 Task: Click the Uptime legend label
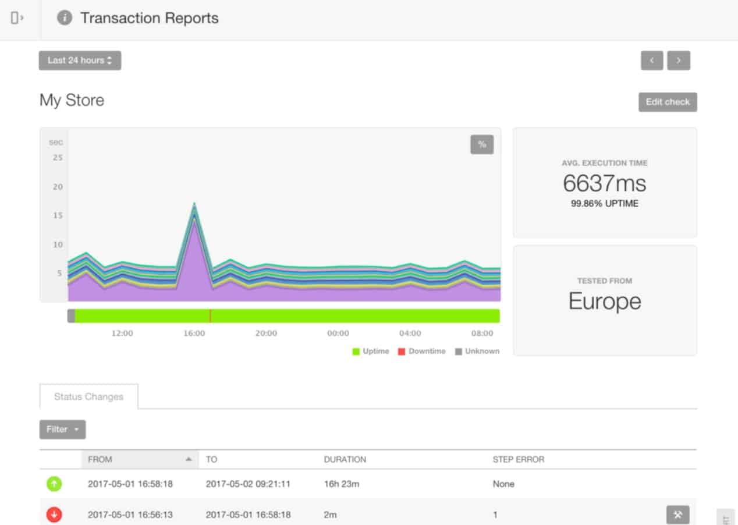tap(375, 352)
